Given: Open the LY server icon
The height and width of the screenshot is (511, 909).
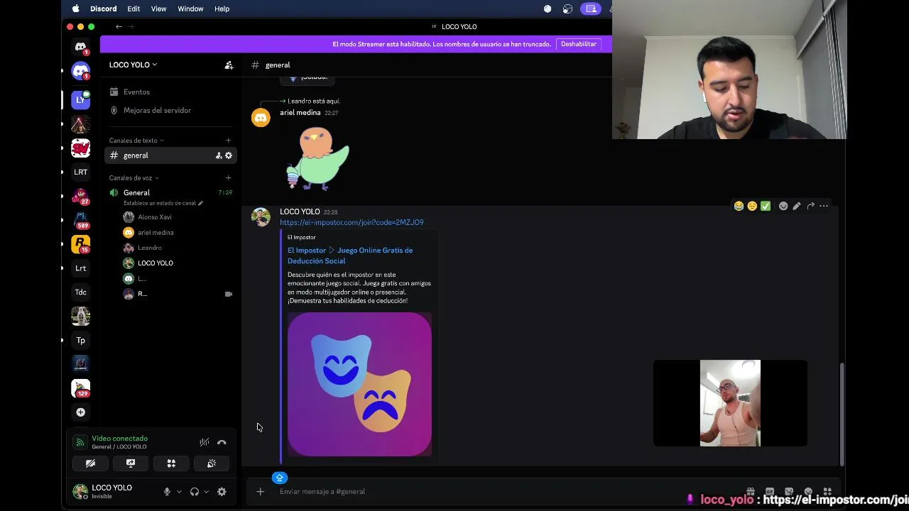Looking at the screenshot, I should point(81,99).
